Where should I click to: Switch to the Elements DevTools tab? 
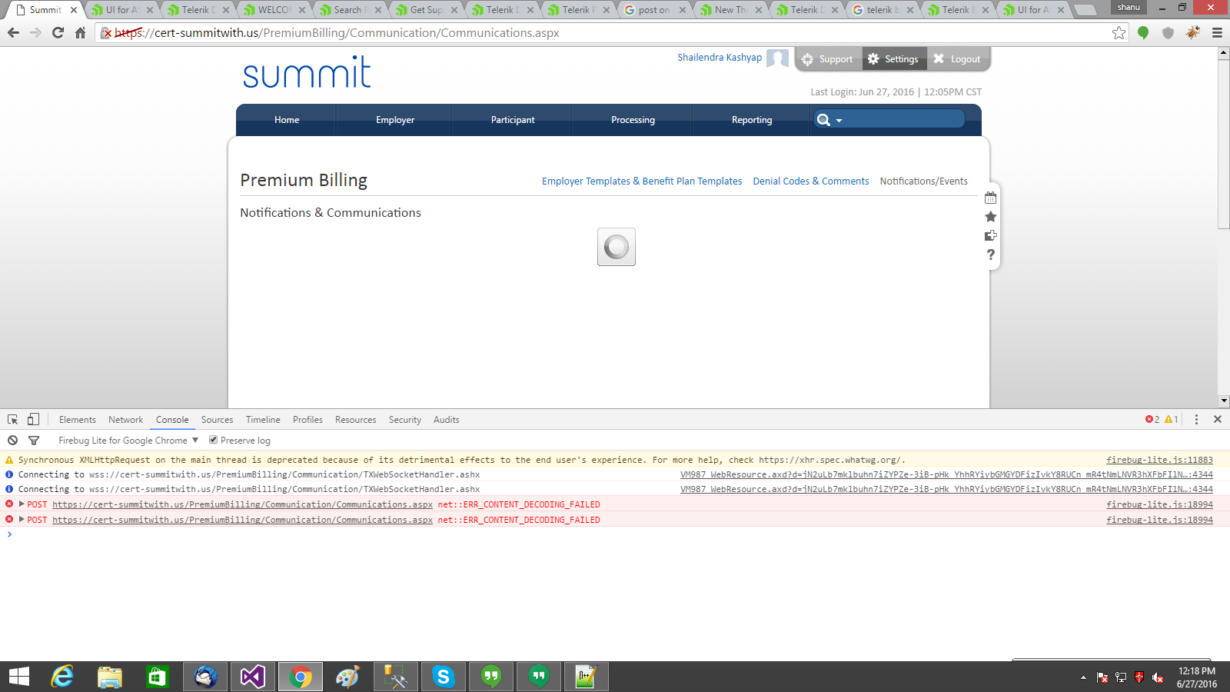[78, 420]
